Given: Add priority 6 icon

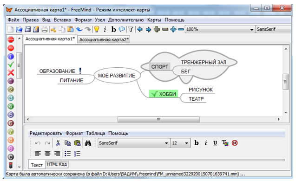Looking at the screenshot, I should tap(11, 123).
